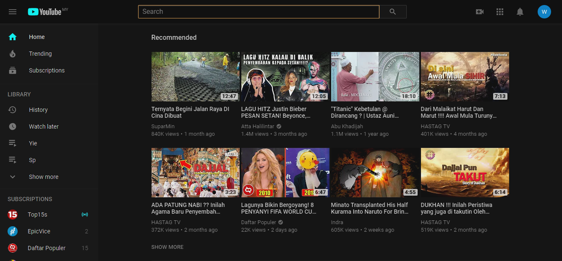Open title 'Lagunya Bikin Bergoyang! 8 PENYANYI FIFA'

coord(279,208)
